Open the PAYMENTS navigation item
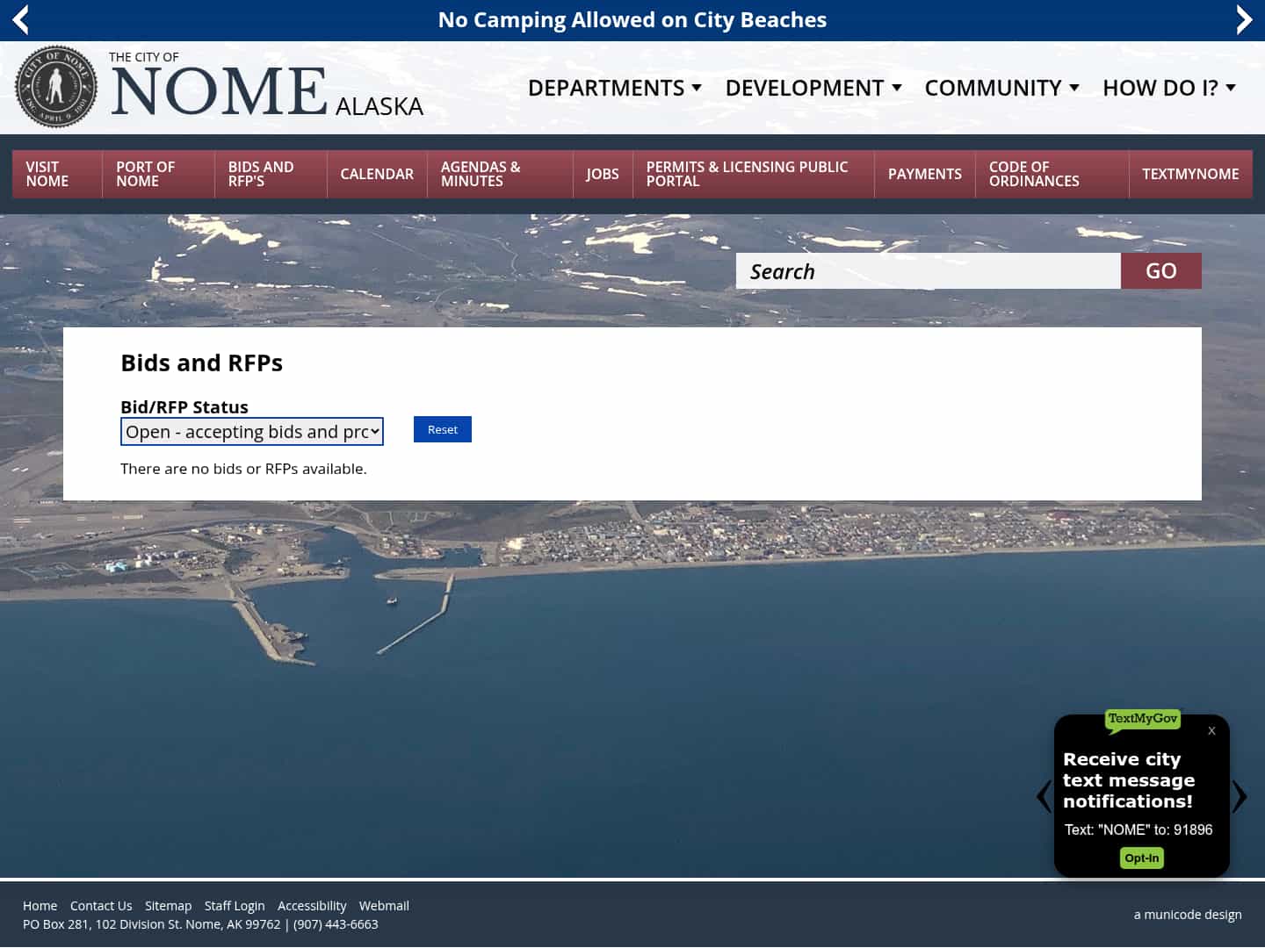The height and width of the screenshot is (948, 1265). 924,174
